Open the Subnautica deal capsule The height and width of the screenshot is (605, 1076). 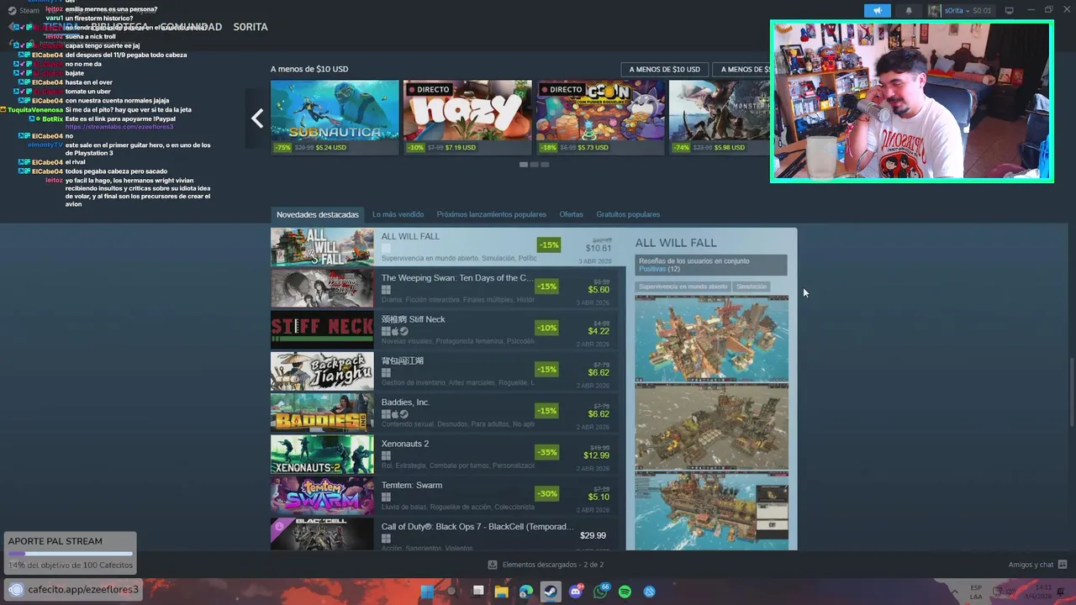click(x=335, y=118)
